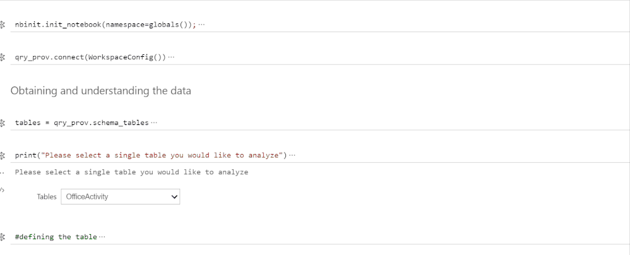Viewport: 630px width, 255px height.
Task: Click the snowflake icon beside print statement cell
Action: tap(2, 155)
